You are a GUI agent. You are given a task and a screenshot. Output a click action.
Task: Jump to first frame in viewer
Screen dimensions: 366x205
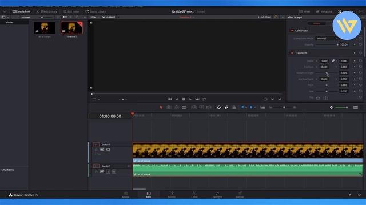(170, 99)
